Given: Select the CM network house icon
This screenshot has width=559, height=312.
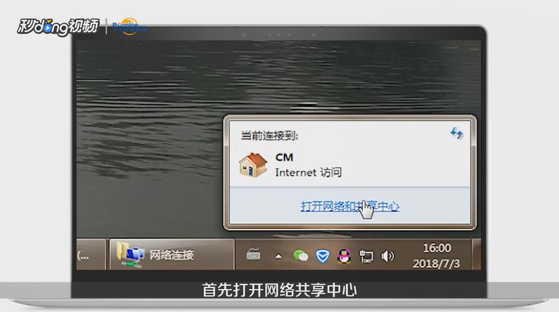Looking at the screenshot, I should 253,165.
